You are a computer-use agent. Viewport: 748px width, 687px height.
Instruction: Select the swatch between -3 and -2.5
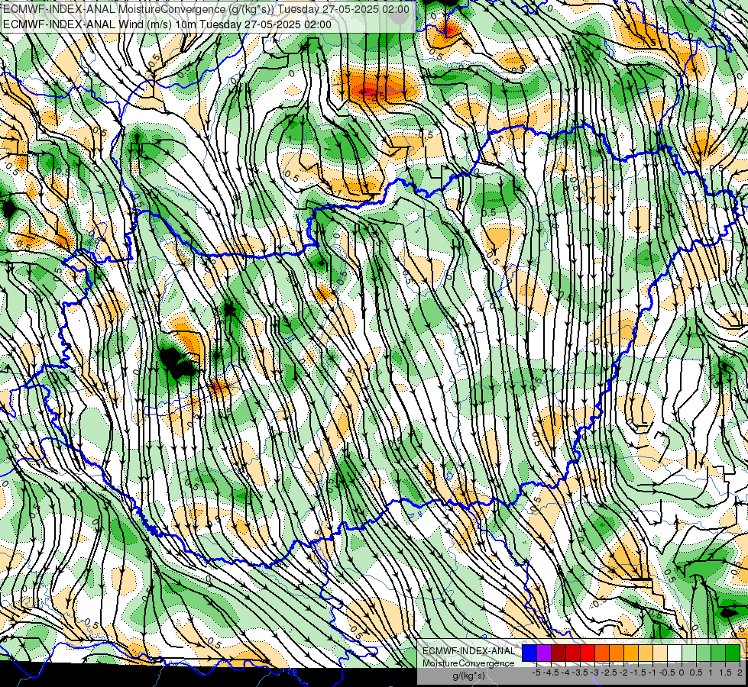[602, 653]
